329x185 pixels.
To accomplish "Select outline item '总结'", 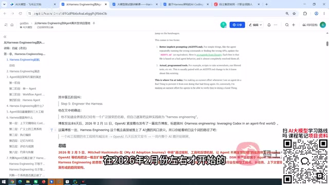I will click(x=12, y=65).
